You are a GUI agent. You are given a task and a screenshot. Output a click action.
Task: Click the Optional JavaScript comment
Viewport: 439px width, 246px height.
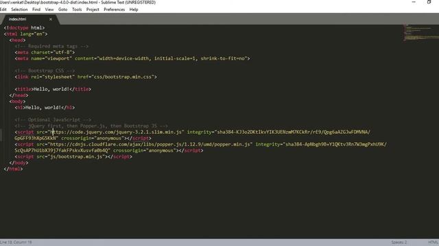tap(53, 120)
